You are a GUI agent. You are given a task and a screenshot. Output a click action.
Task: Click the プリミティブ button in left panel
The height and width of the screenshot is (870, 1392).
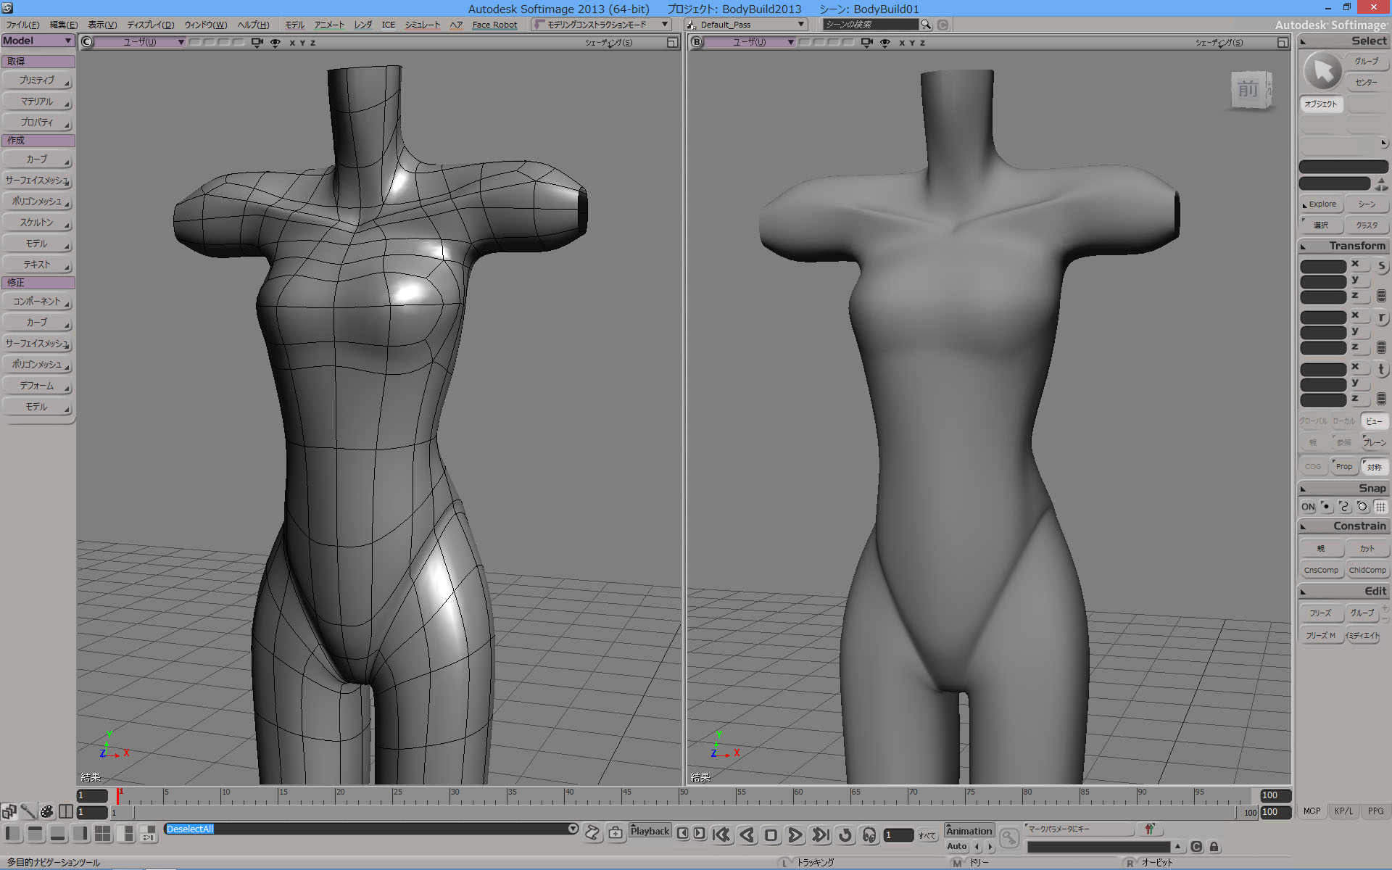point(38,80)
